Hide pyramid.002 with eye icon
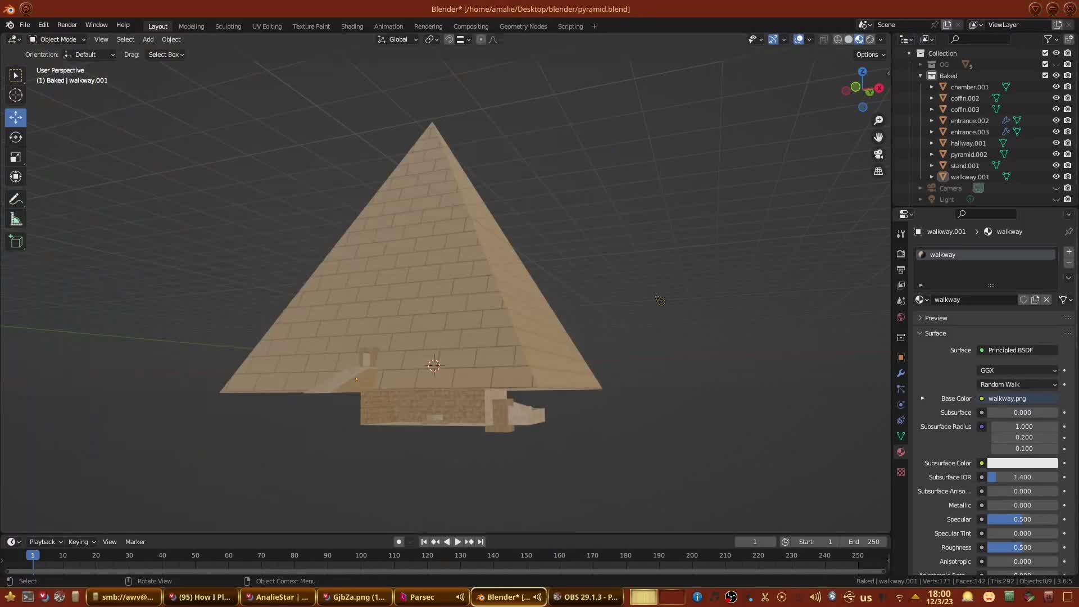Screen dimensions: 1079x607 [1056, 154]
